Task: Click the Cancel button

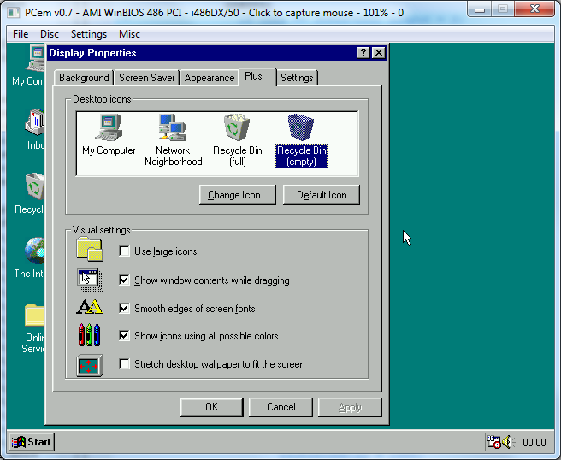Action: [x=280, y=407]
